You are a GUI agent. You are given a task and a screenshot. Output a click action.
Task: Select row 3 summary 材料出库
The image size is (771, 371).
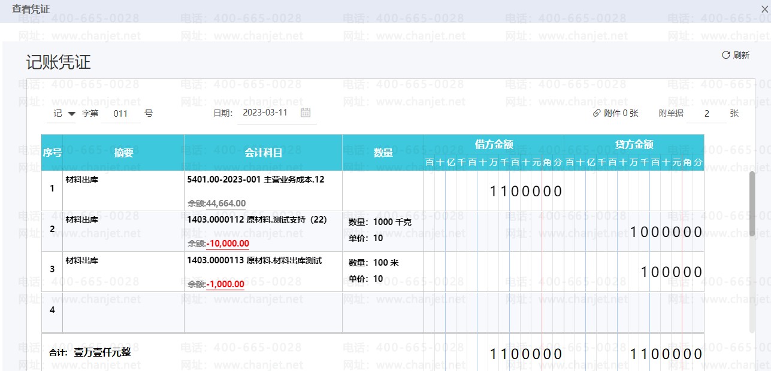[x=82, y=260]
